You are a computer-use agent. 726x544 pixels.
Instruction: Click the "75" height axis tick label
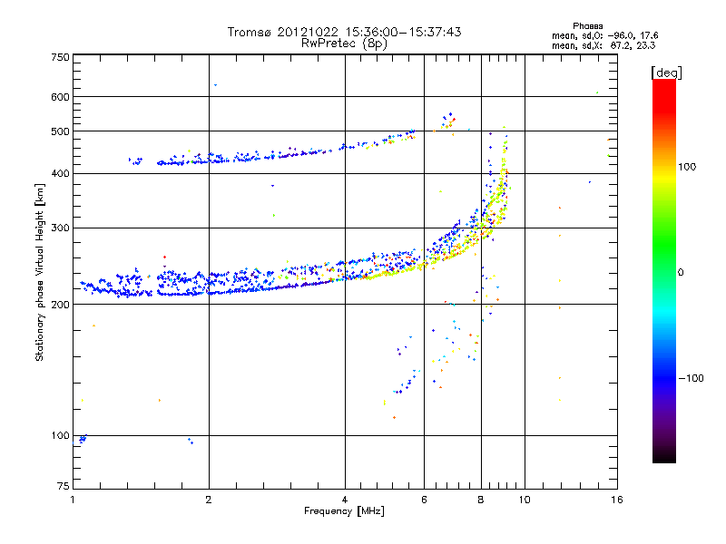[64, 486]
